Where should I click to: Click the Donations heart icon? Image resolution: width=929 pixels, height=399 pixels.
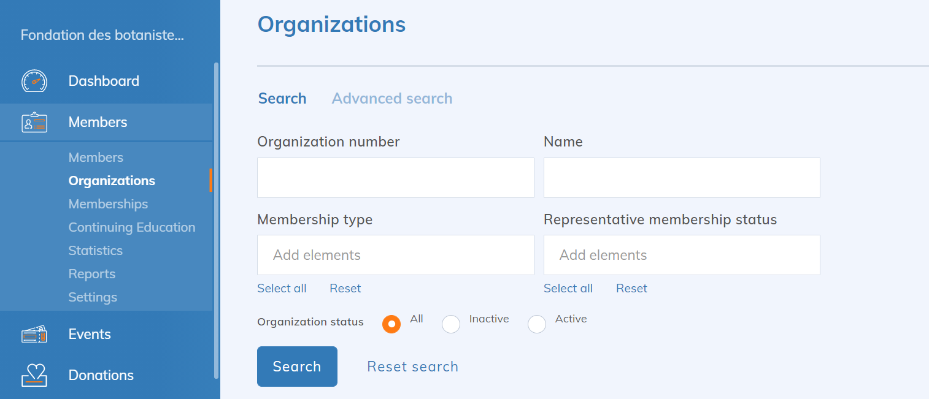tap(34, 375)
